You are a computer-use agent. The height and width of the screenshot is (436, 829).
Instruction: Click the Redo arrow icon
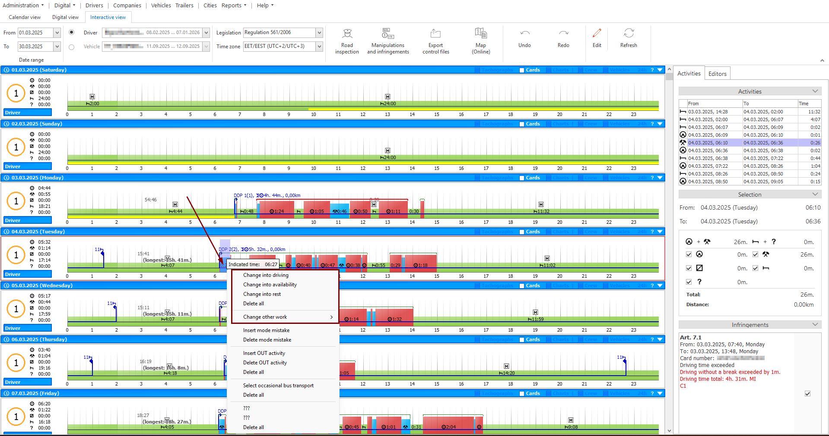pyautogui.click(x=563, y=34)
